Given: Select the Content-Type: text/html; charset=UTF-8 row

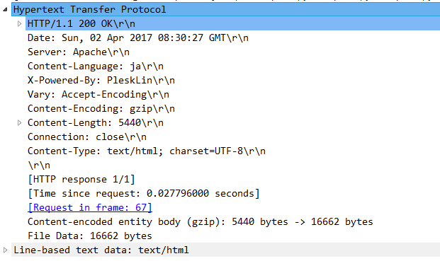Looking at the screenshot, I should click(x=147, y=151).
